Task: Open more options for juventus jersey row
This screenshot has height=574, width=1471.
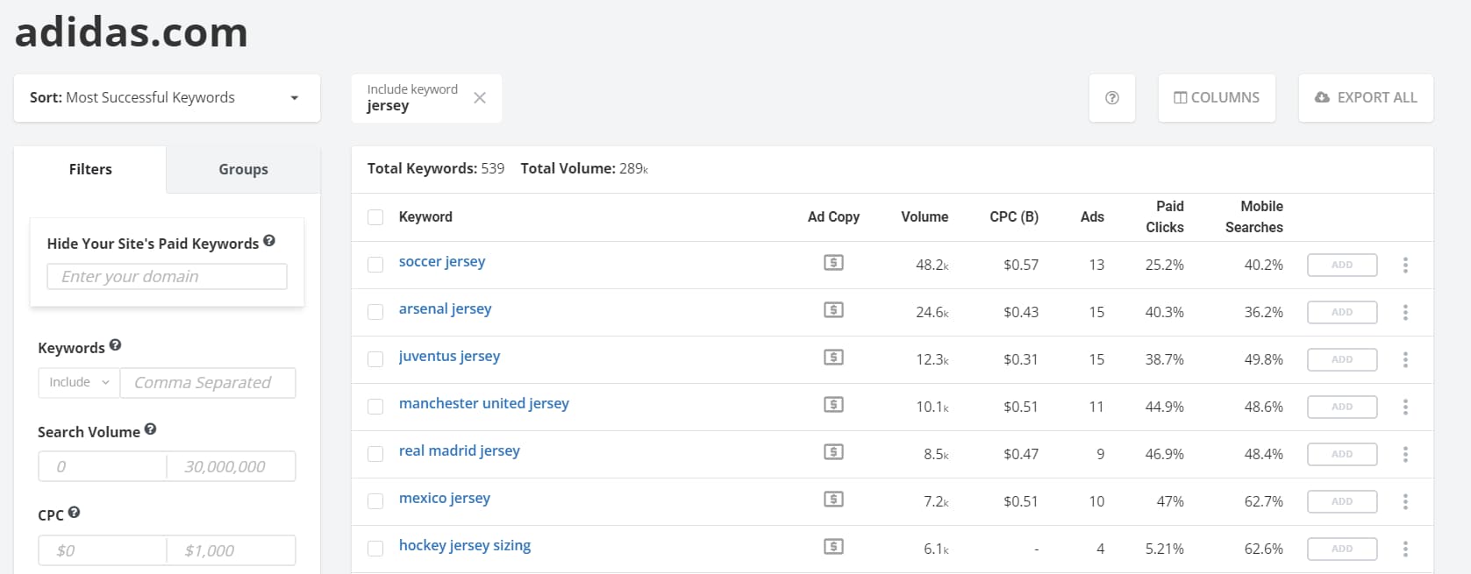Action: tap(1405, 359)
